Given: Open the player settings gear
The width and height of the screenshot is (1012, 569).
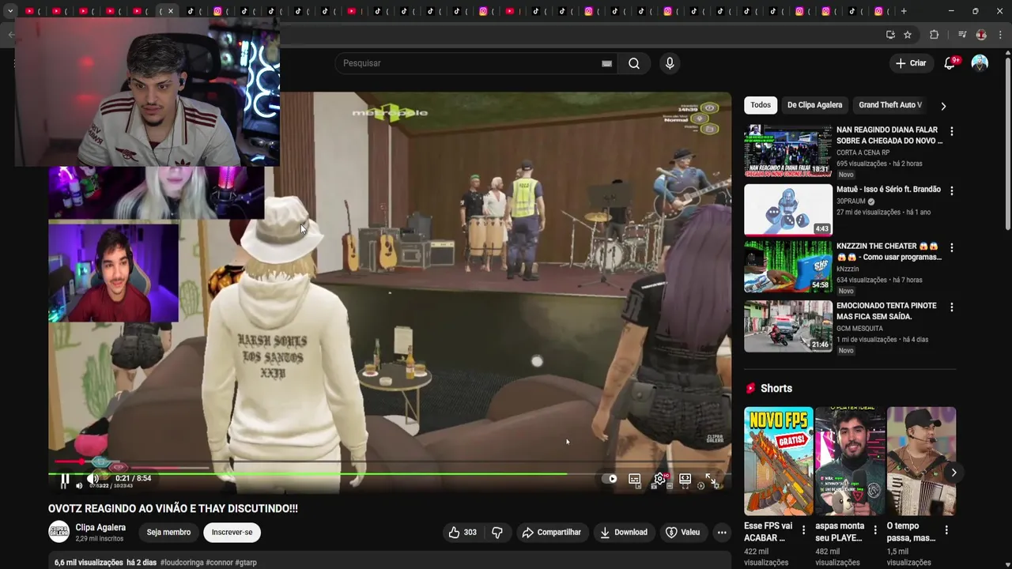Looking at the screenshot, I should pos(659,479).
